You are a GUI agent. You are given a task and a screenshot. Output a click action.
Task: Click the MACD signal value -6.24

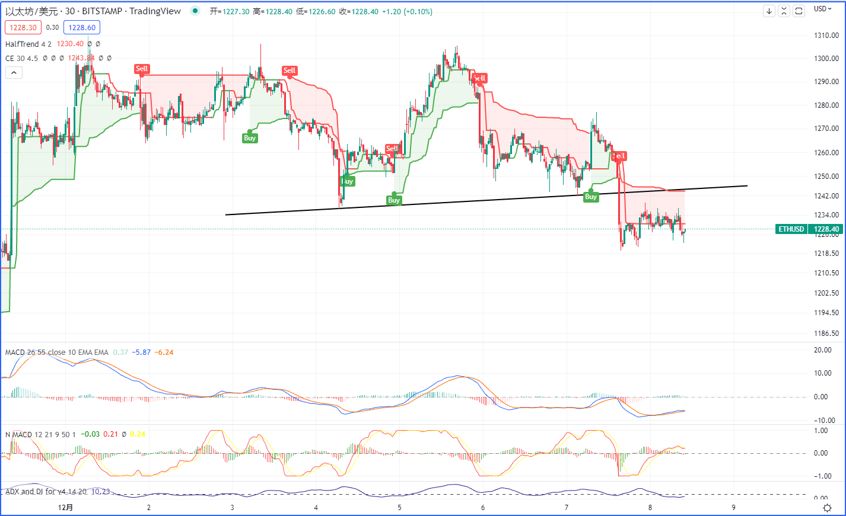(164, 352)
